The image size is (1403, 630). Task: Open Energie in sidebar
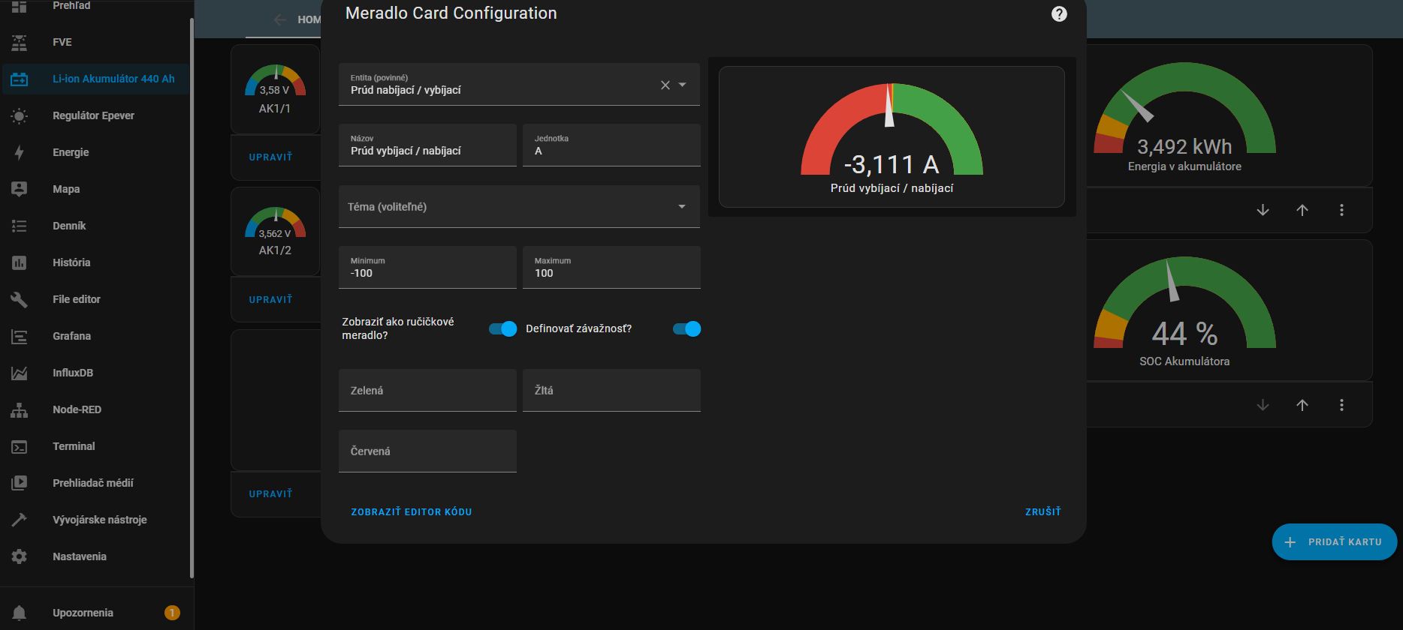click(x=96, y=152)
